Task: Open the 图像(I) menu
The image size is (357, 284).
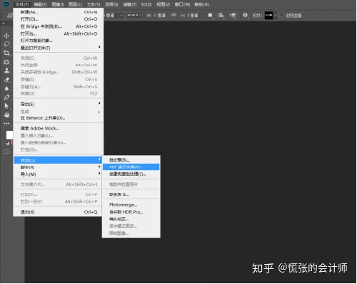Action: coord(58,4)
